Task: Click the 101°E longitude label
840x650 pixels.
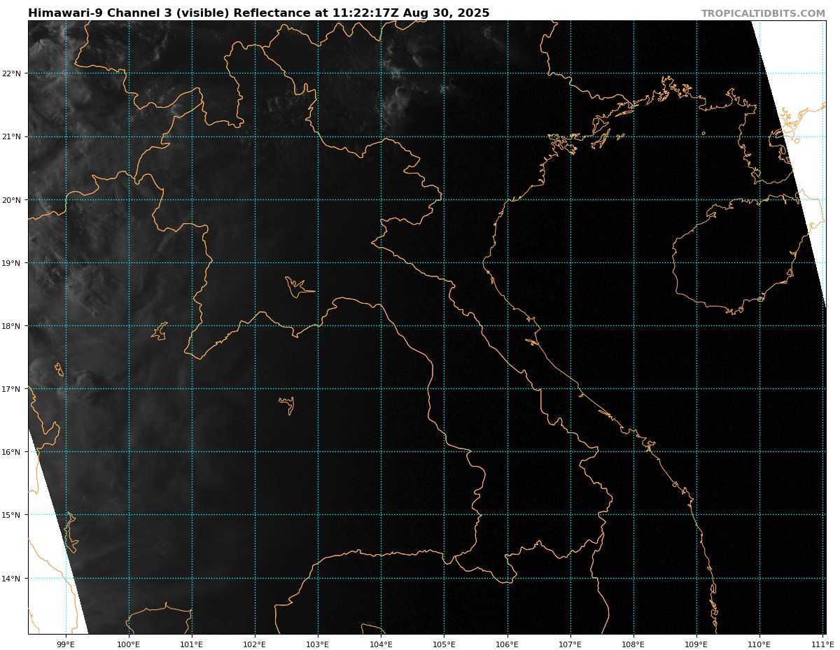Action: point(192,644)
